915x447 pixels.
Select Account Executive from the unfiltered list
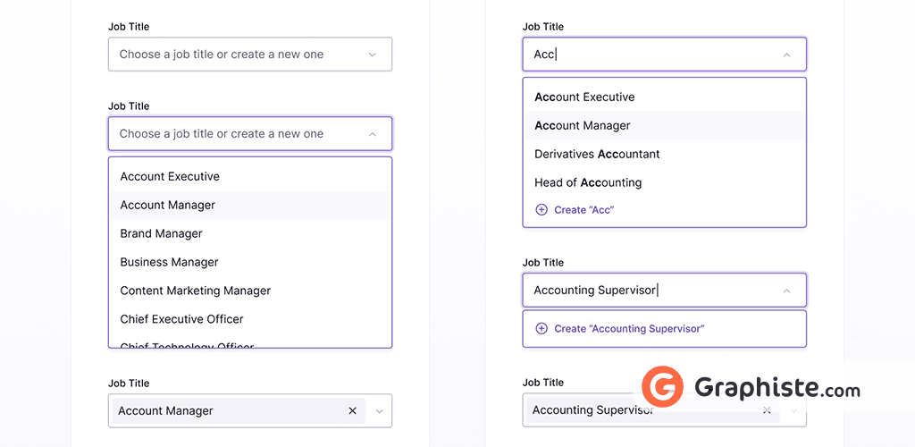tap(170, 177)
